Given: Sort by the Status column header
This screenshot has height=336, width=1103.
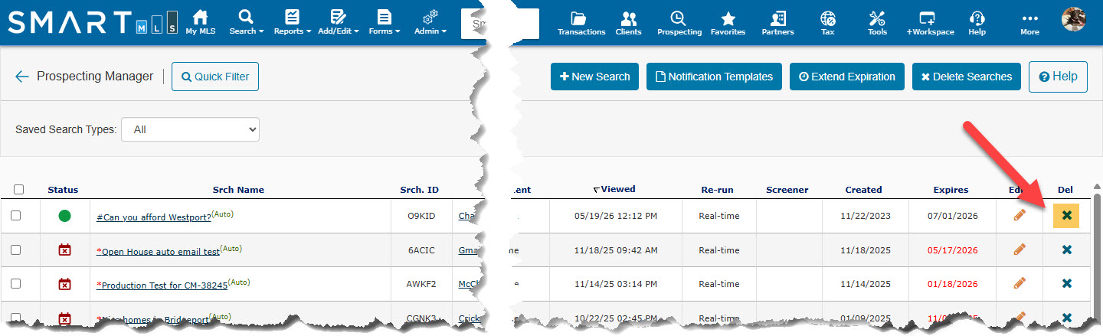Looking at the screenshot, I should [63, 190].
